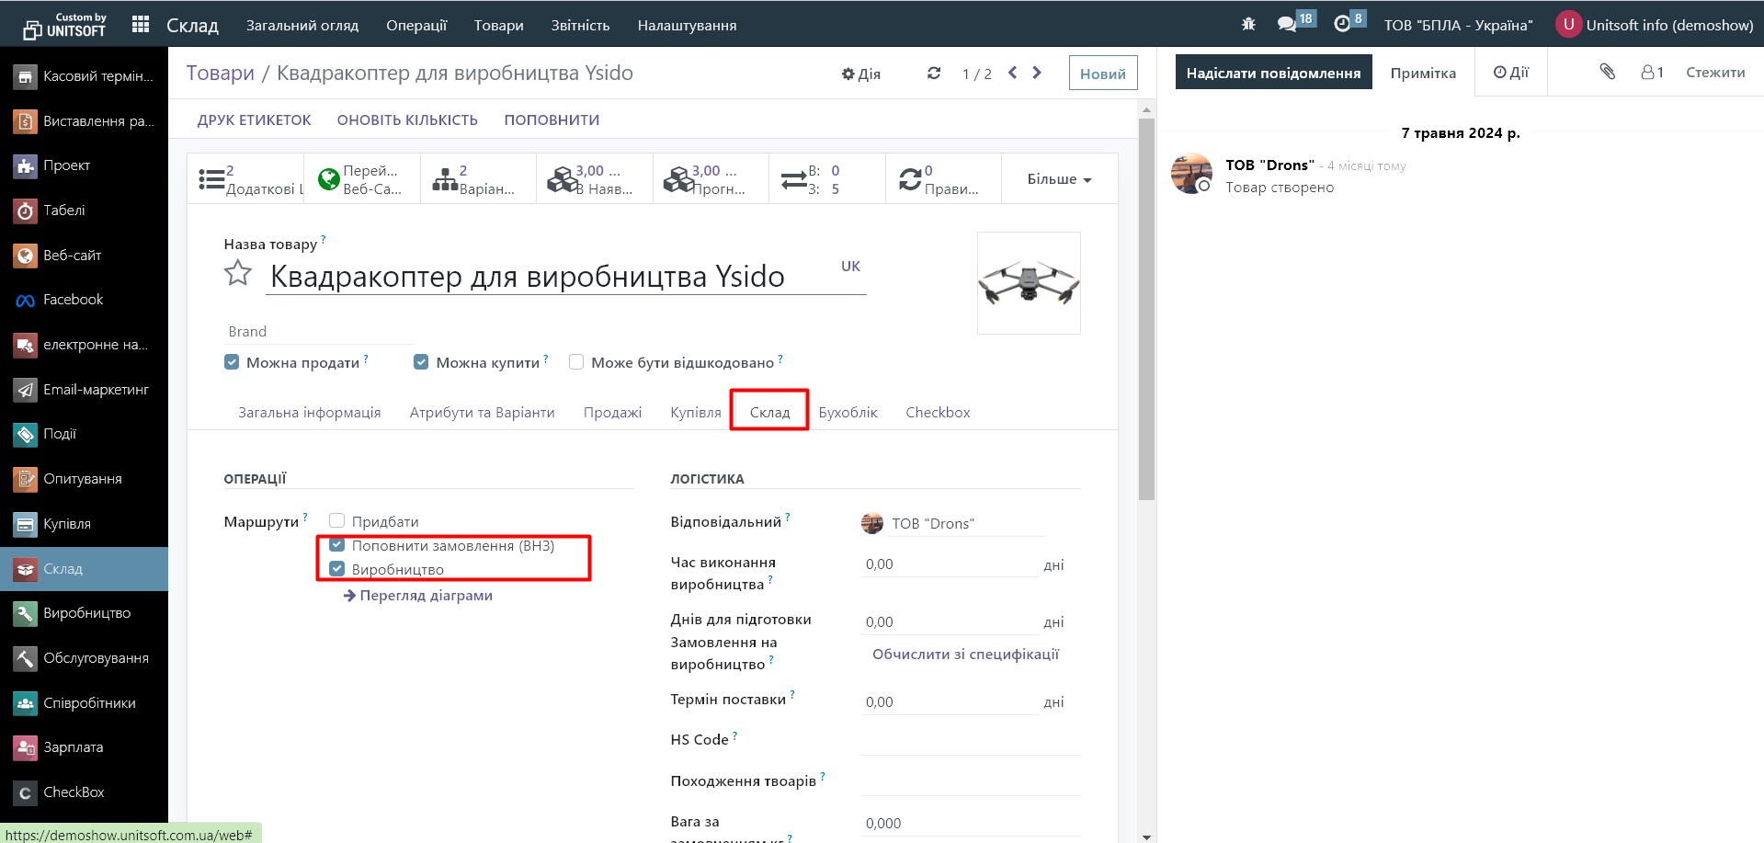1764x843 pixels.
Task: Open Співробітники sidebar app
Action: pyautogui.click(x=84, y=703)
